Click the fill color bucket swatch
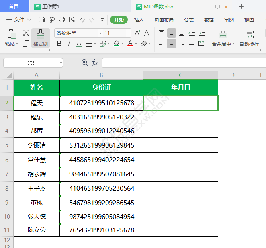This screenshot has width=266, height=248. [117, 43]
